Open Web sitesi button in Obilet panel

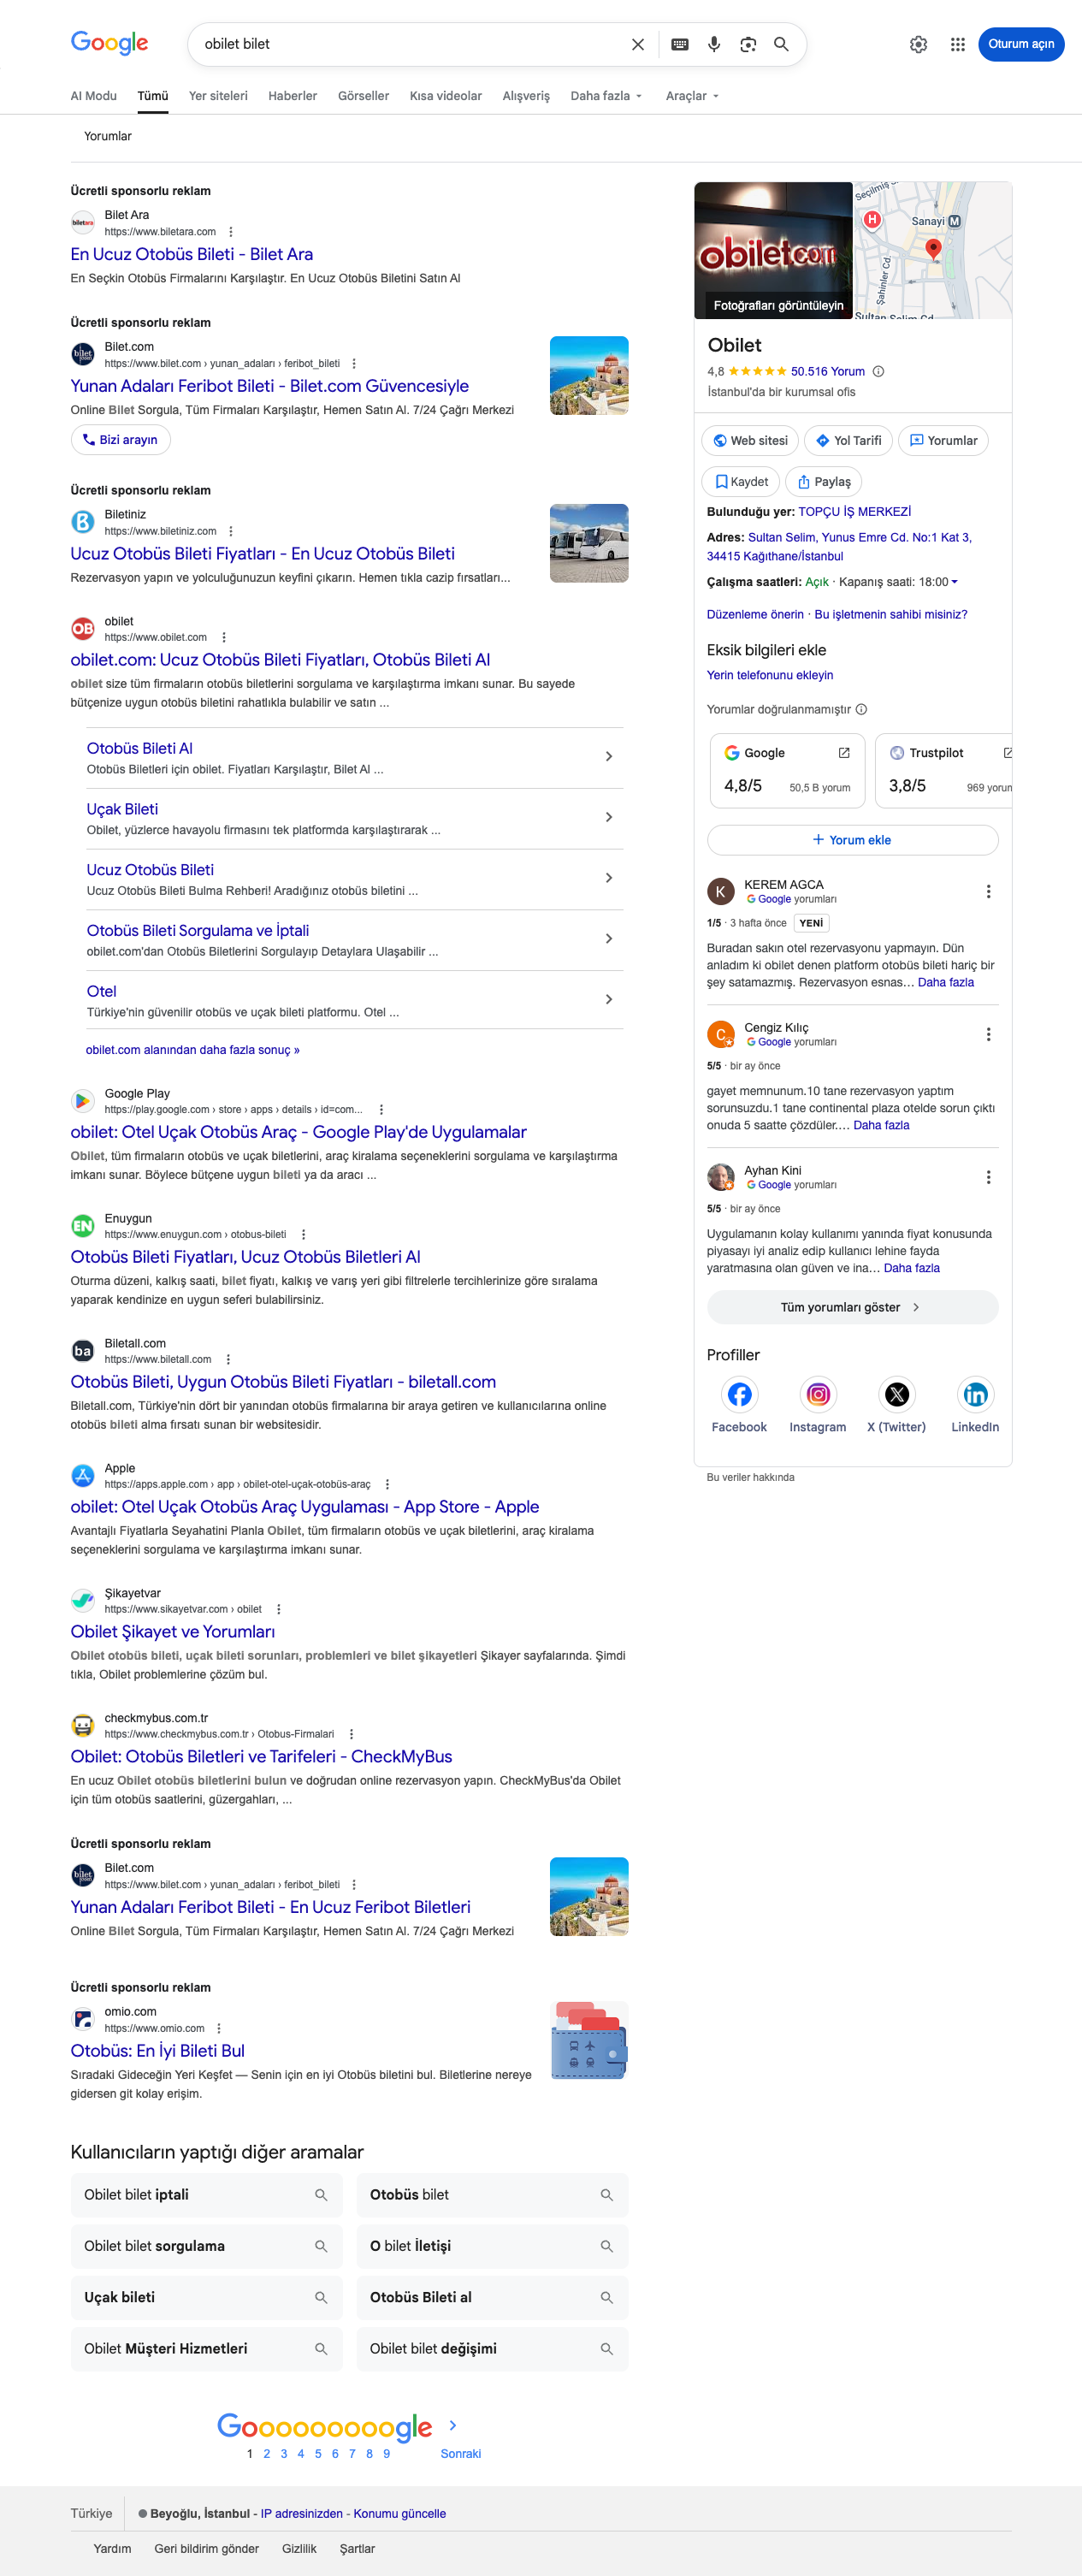[750, 441]
